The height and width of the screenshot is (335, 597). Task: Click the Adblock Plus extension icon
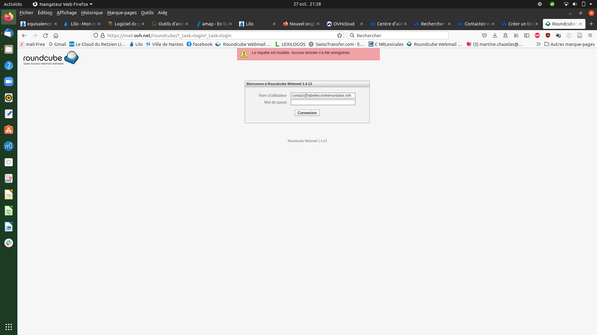(537, 35)
